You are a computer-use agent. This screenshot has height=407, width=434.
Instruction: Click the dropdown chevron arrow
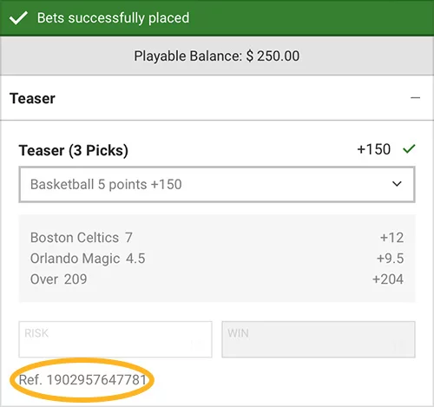coord(397,184)
